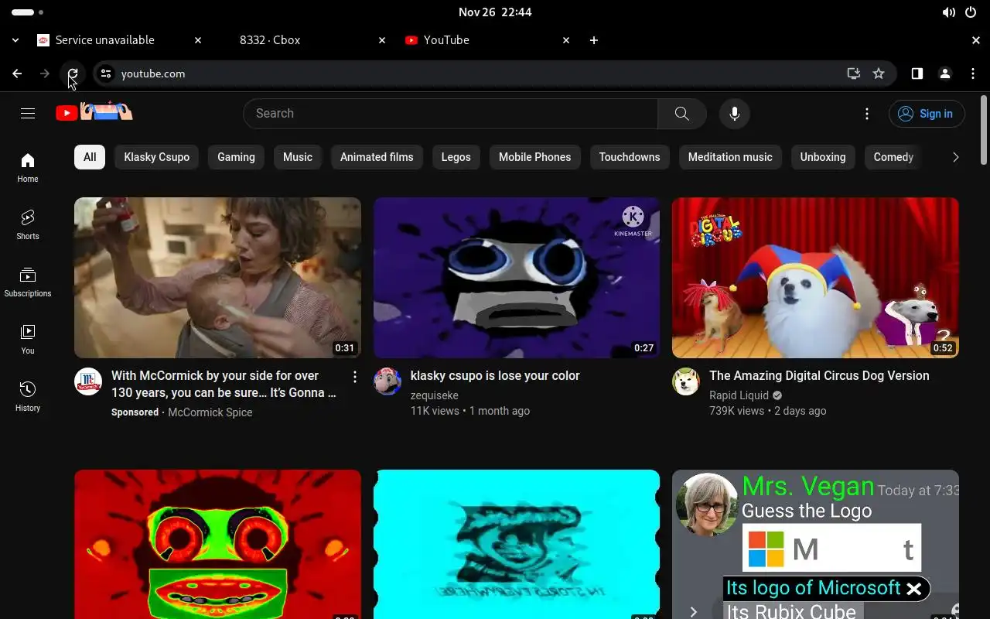This screenshot has width=990, height=619.
Task: Open the browser profile icon
Action: click(x=944, y=74)
